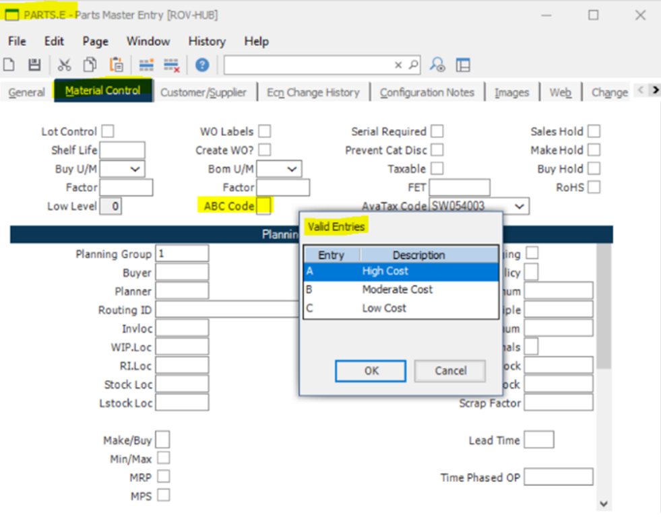Switch to Customer/Supplier tab

click(203, 92)
